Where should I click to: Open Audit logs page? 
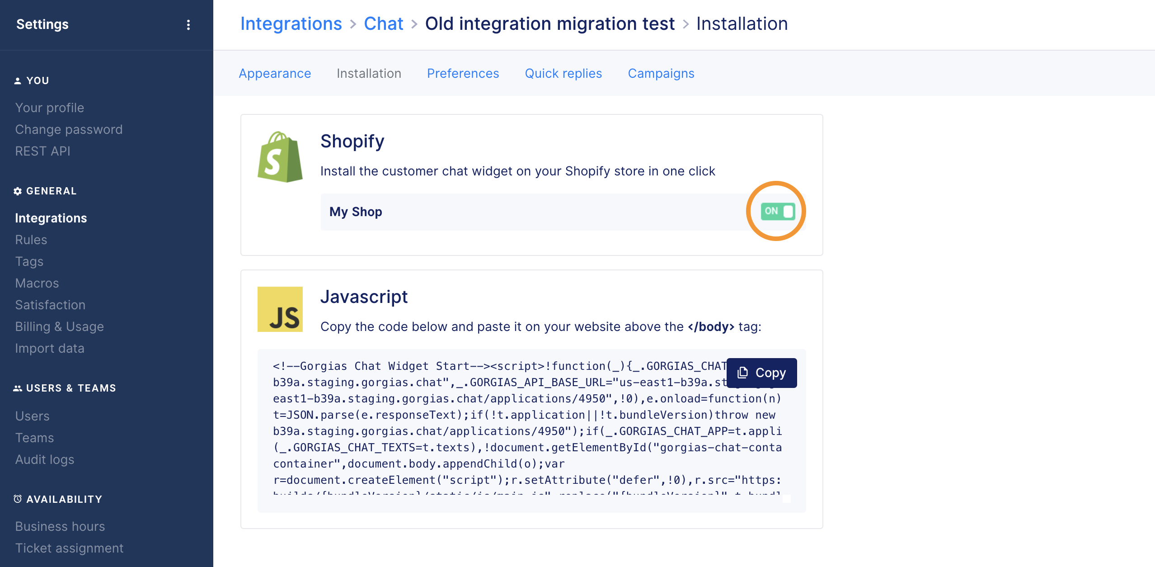click(x=45, y=460)
